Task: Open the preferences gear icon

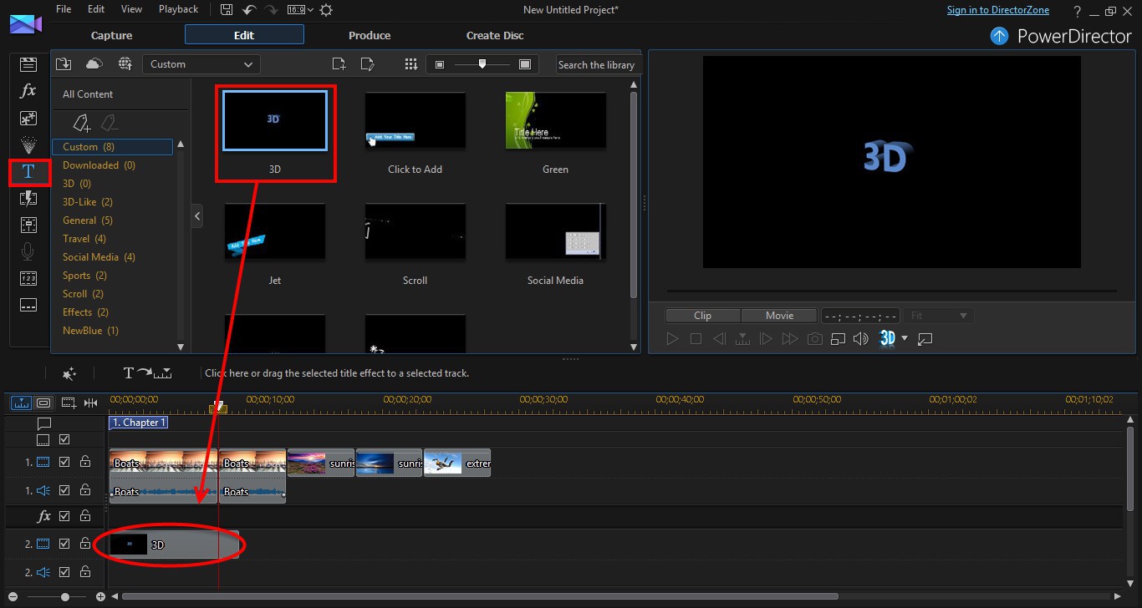Action: 325,10
